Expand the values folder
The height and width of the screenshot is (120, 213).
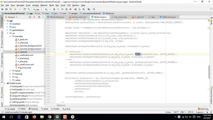[10, 80]
